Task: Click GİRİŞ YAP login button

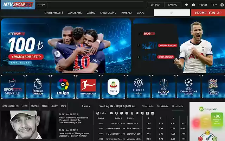Action: tap(155, 5)
